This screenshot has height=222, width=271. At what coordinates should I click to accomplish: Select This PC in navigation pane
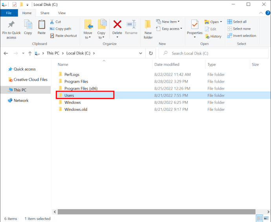[26, 90]
